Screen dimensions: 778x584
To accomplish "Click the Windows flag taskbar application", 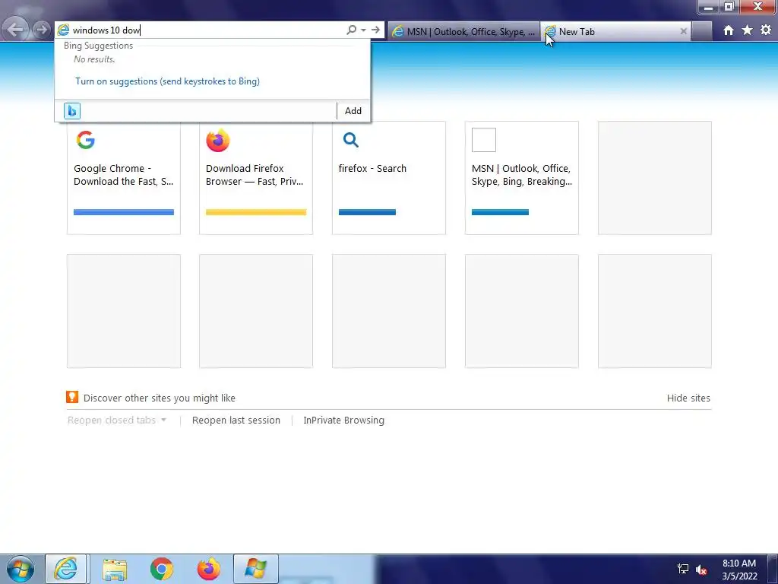I will pyautogui.click(x=255, y=569).
